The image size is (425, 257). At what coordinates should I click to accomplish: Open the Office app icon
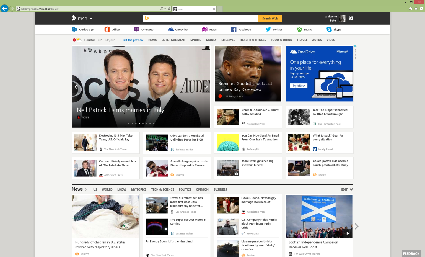pyautogui.click(x=112, y=29)
